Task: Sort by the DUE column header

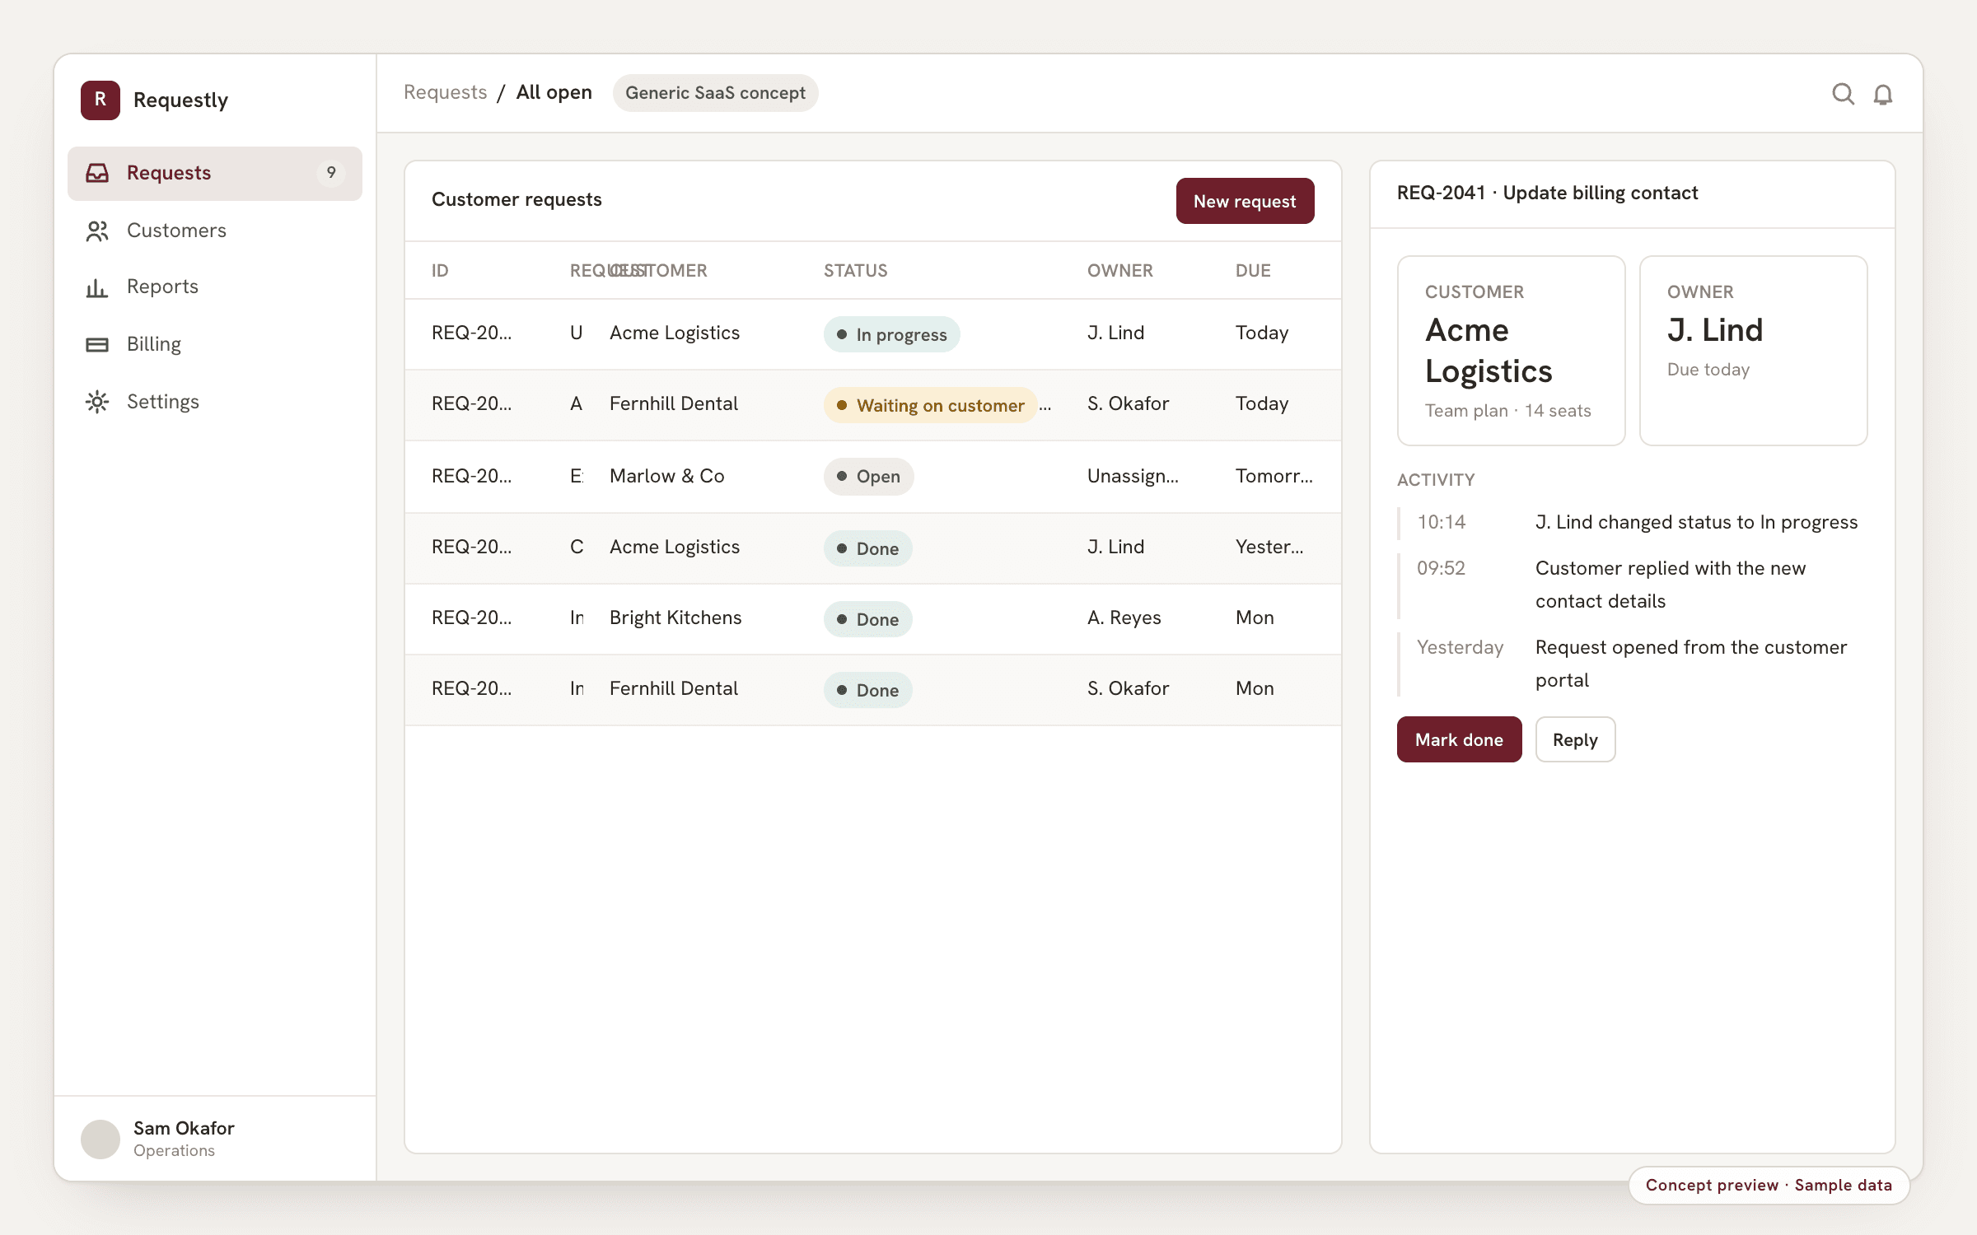Action: click(1253, 271)
